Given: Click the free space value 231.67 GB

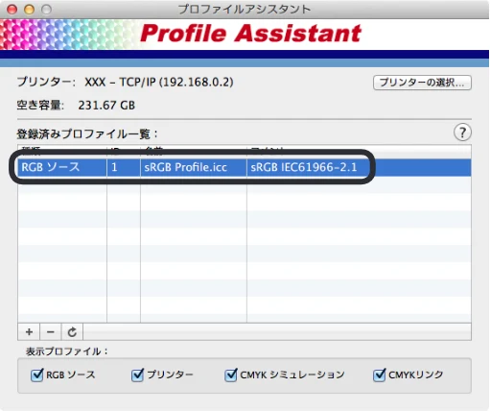Looking at the screenshot, I should [106, 106].
